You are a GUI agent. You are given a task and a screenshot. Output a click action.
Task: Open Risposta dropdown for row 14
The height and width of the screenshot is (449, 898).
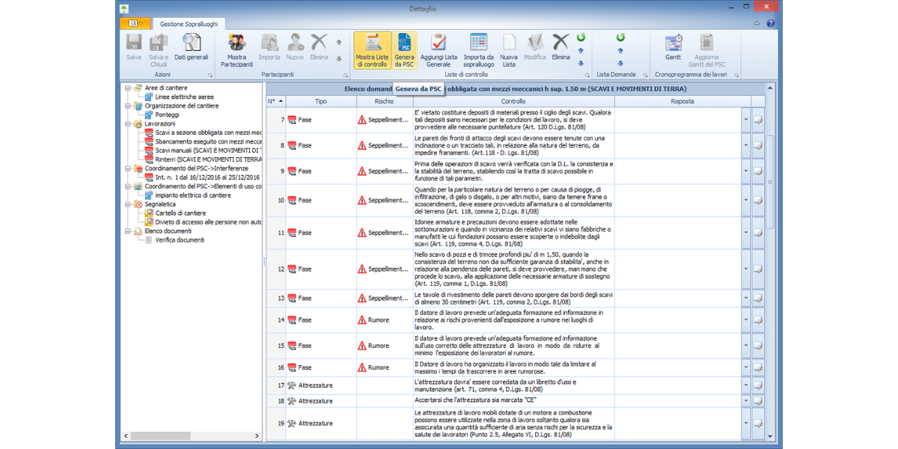(745, 320)
